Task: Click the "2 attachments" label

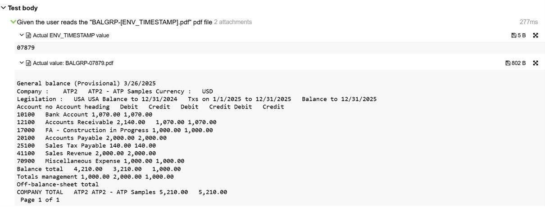Action: pyautogui.click(x=233, y=22)
